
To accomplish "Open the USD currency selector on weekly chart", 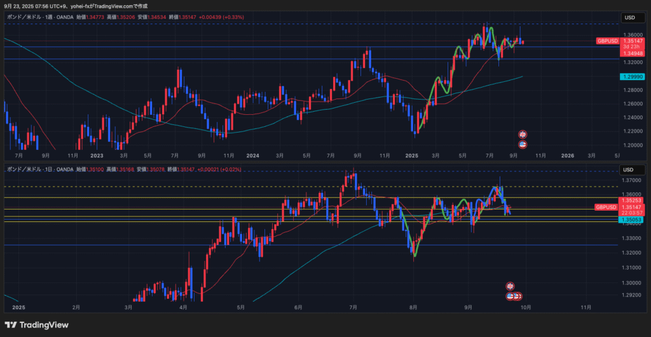I will [629, 18].
